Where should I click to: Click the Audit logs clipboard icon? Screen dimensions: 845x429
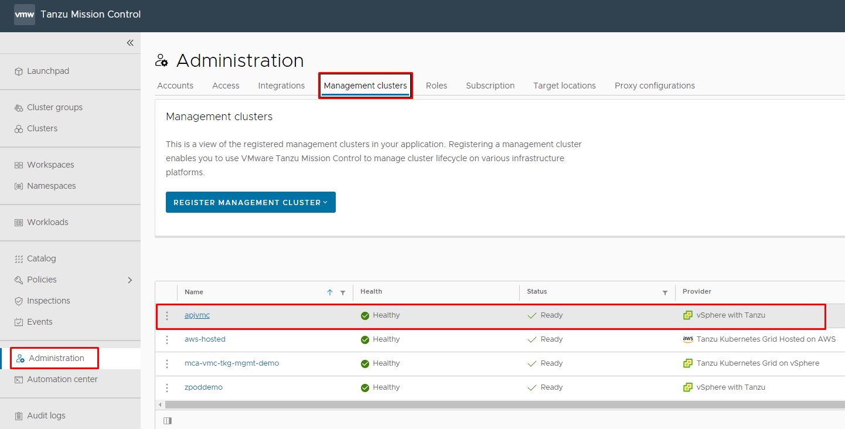tap(19, 416)
